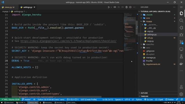Click the settings.py breadcrumb
Image resolution: width=185 pixels, height=104 pixels.
[18, 12]
